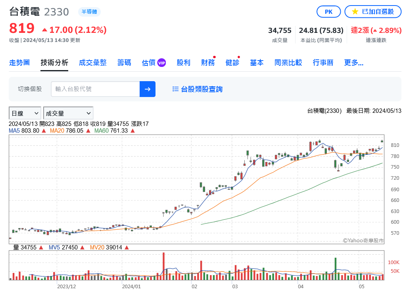Open the 日線 period dropdown
Viewport: 405px width, 291px height.
[x=25, y=113]
